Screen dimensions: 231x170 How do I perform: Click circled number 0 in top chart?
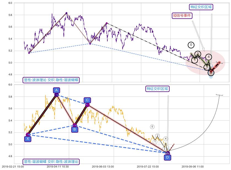[191, 45]
